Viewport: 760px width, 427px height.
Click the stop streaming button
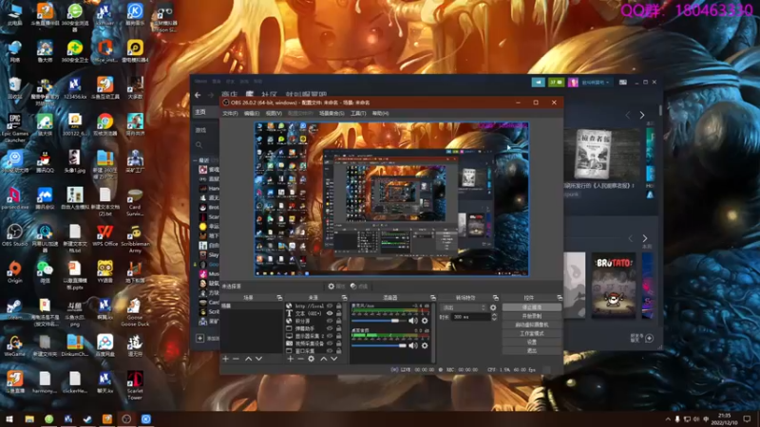(532, 307)
